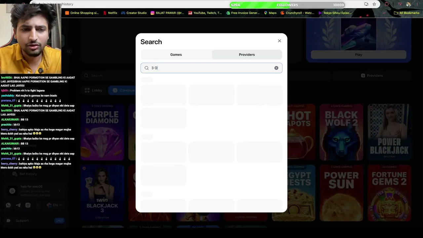The height and width of the screenshot is (238, 423).
Task: Open the browser Extensions puzzle icon
Action: pos(387,4)
